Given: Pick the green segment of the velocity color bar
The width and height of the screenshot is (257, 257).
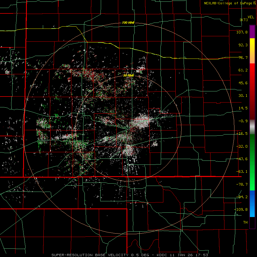Looking at the screenshot, I should (x=252, y=162).
